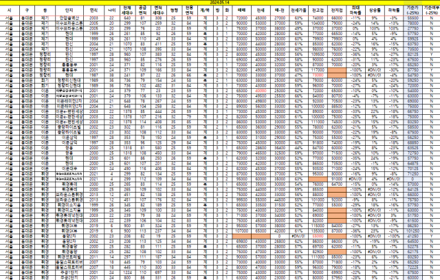Select the 전세 column header

[261, 10]
